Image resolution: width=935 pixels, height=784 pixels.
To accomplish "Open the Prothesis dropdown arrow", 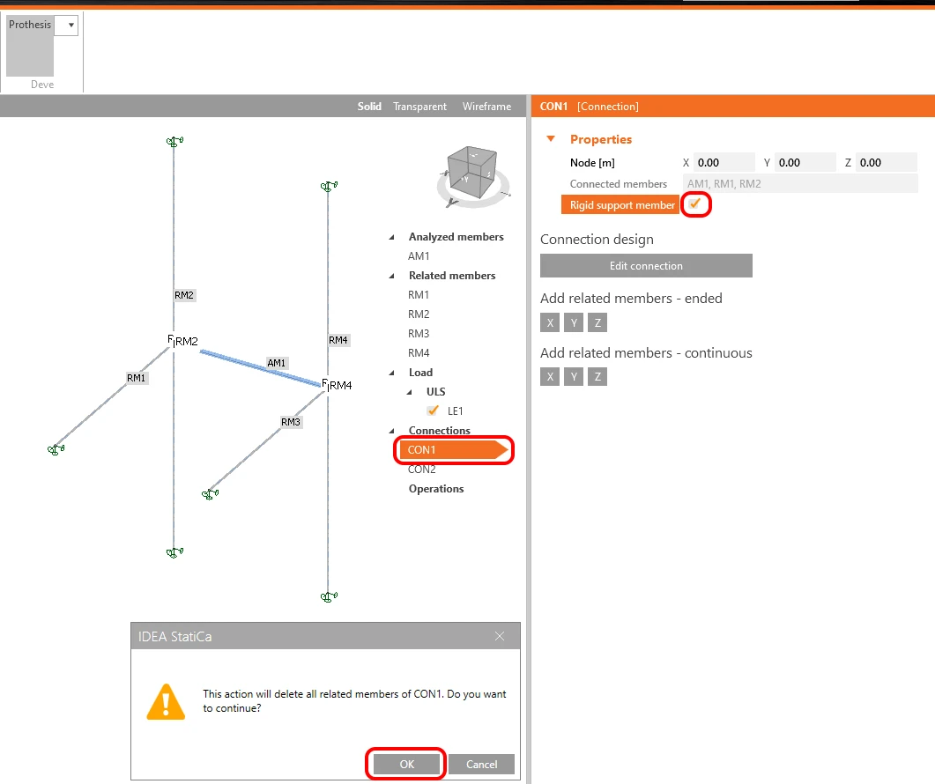I will click(x=71, y=25).
